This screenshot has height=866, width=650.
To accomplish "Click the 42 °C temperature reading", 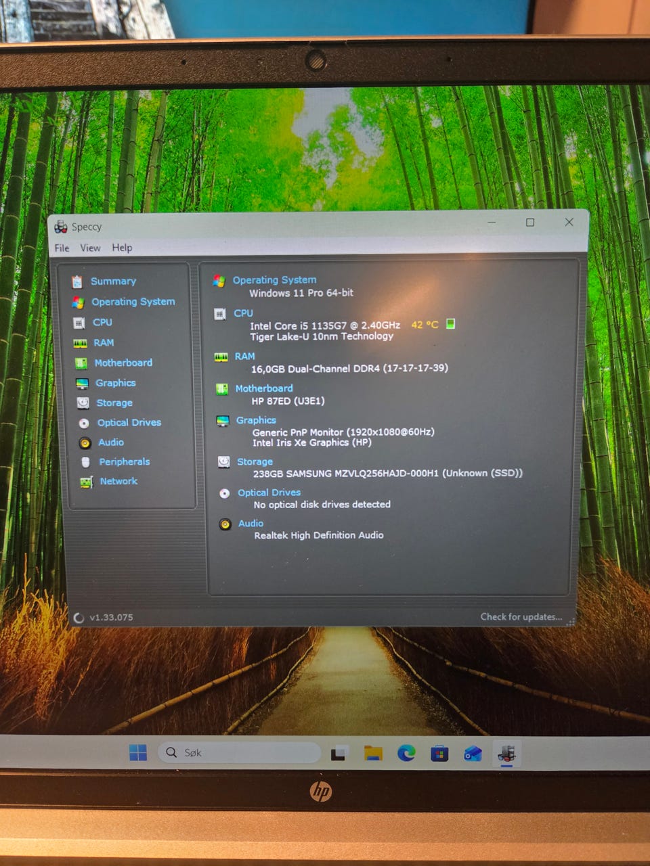I will [x=425, y=325].
